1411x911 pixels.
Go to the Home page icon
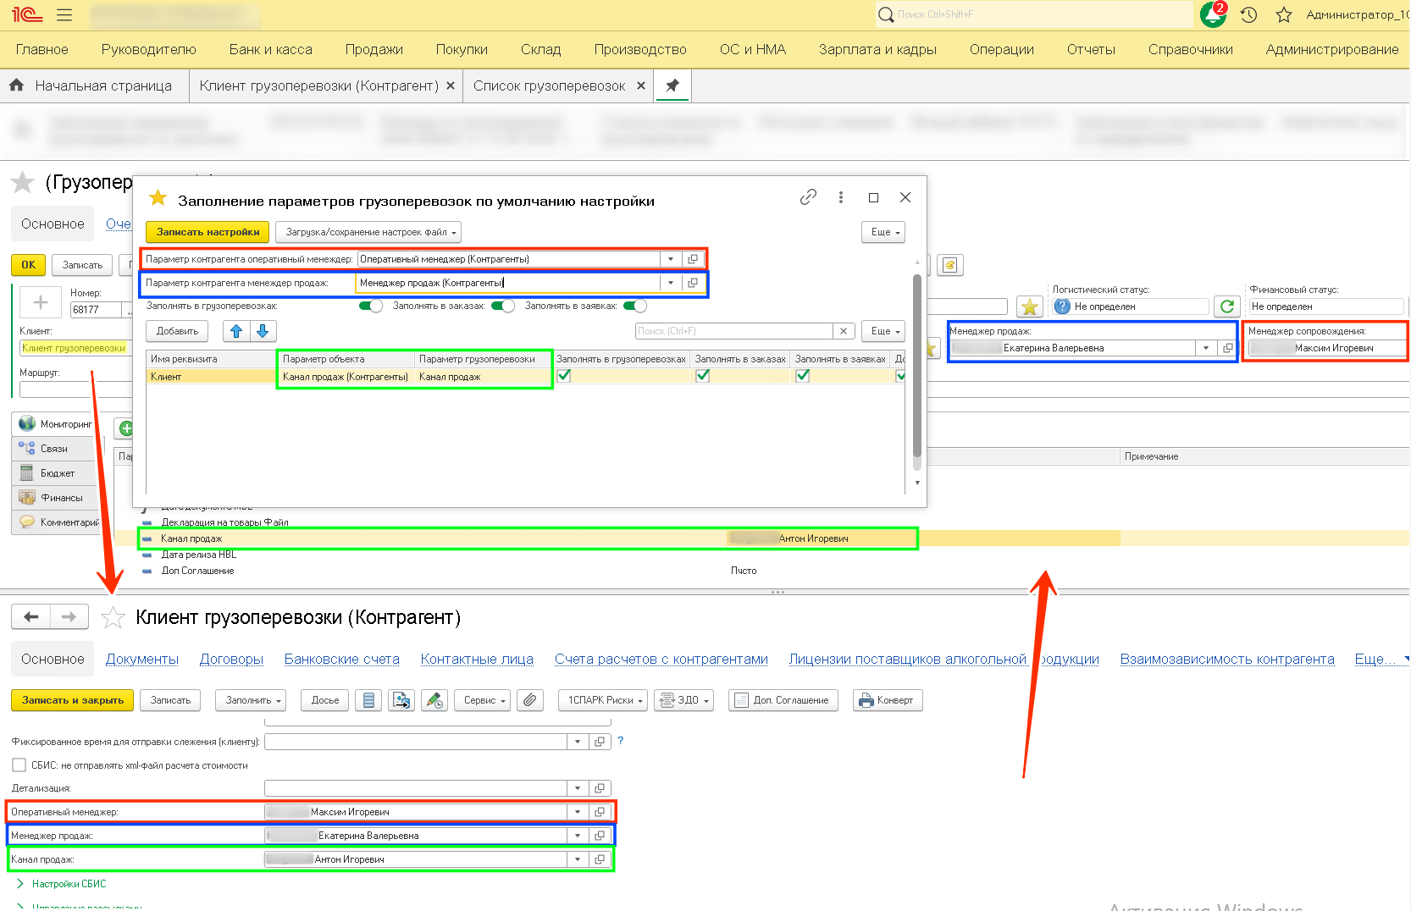pyautogui.click(x=16, y=86)
